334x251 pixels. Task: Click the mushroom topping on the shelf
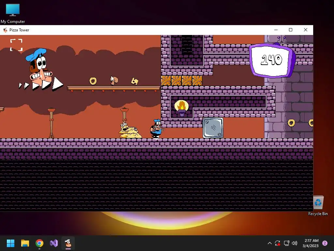(114, 80)
